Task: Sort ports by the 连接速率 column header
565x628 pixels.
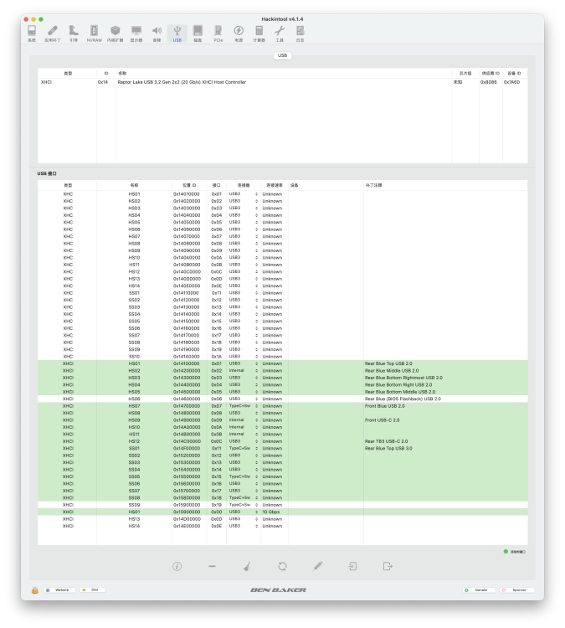Action: coord(275,185)
